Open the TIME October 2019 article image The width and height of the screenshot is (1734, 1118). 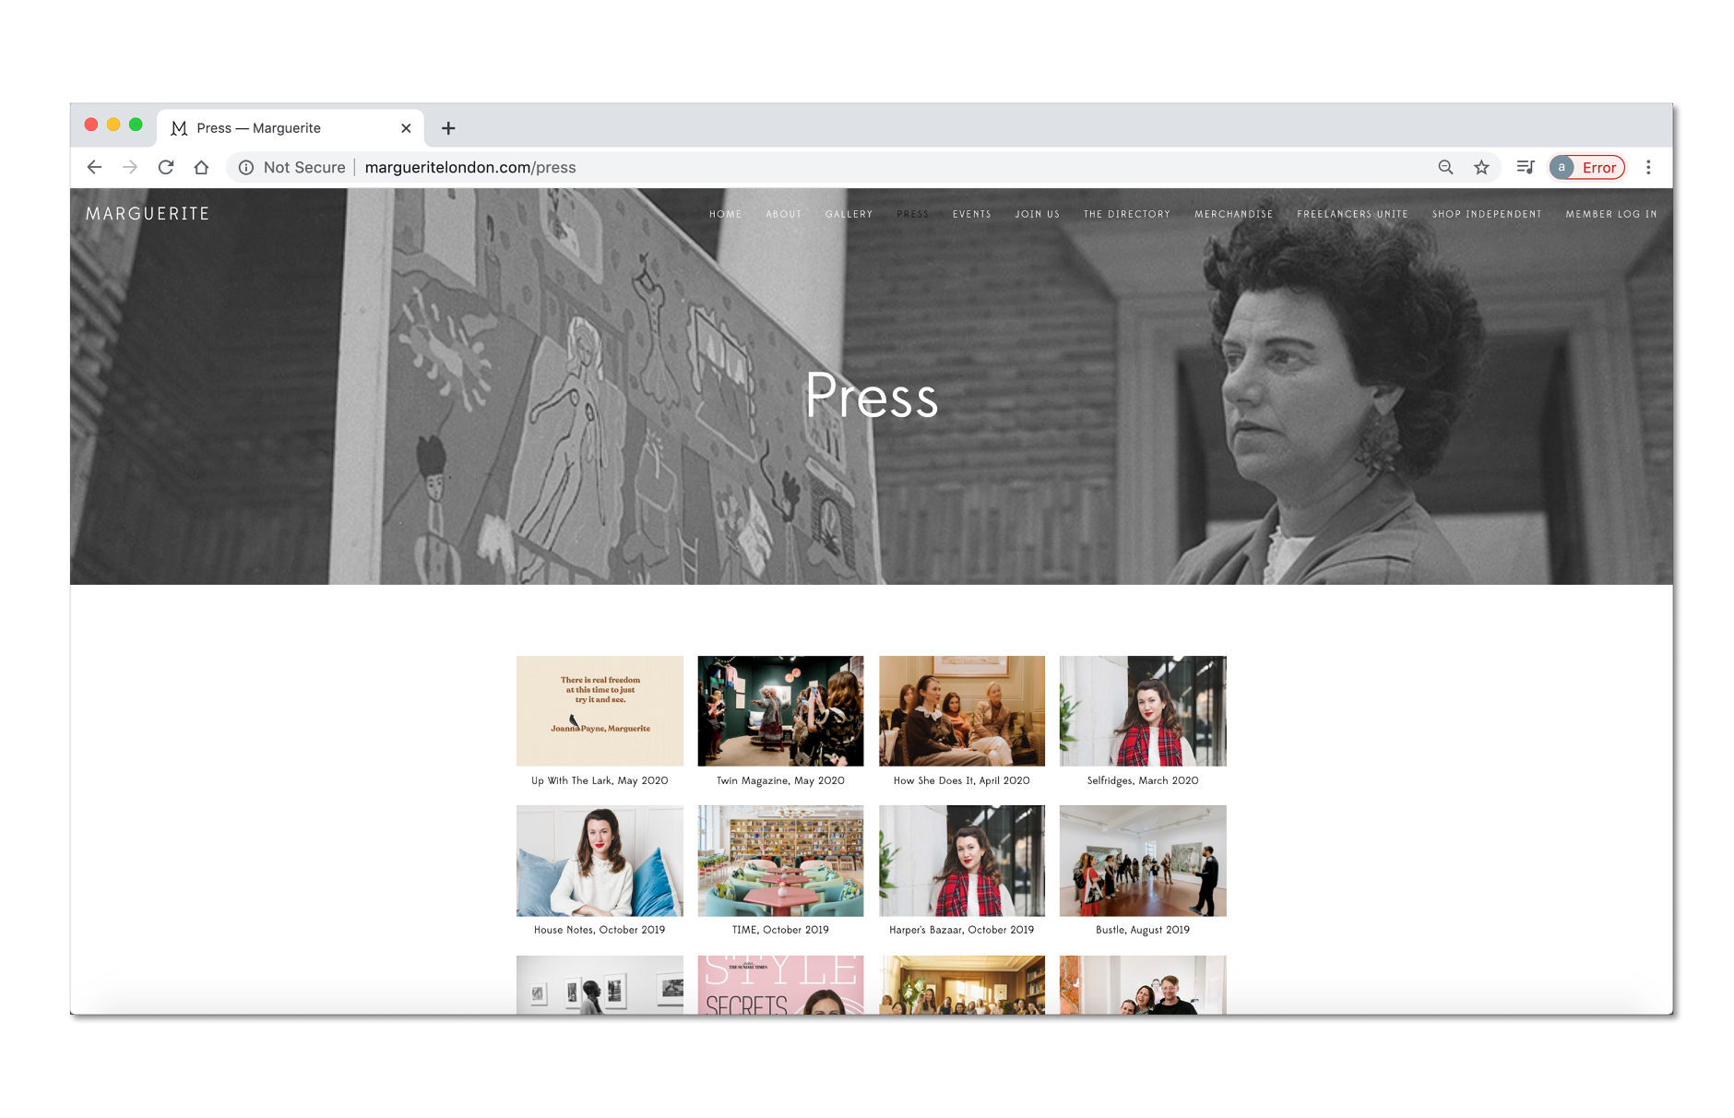780,860
